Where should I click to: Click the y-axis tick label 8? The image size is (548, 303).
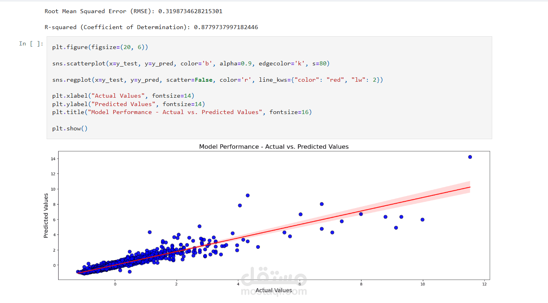[x=55, y=204]
